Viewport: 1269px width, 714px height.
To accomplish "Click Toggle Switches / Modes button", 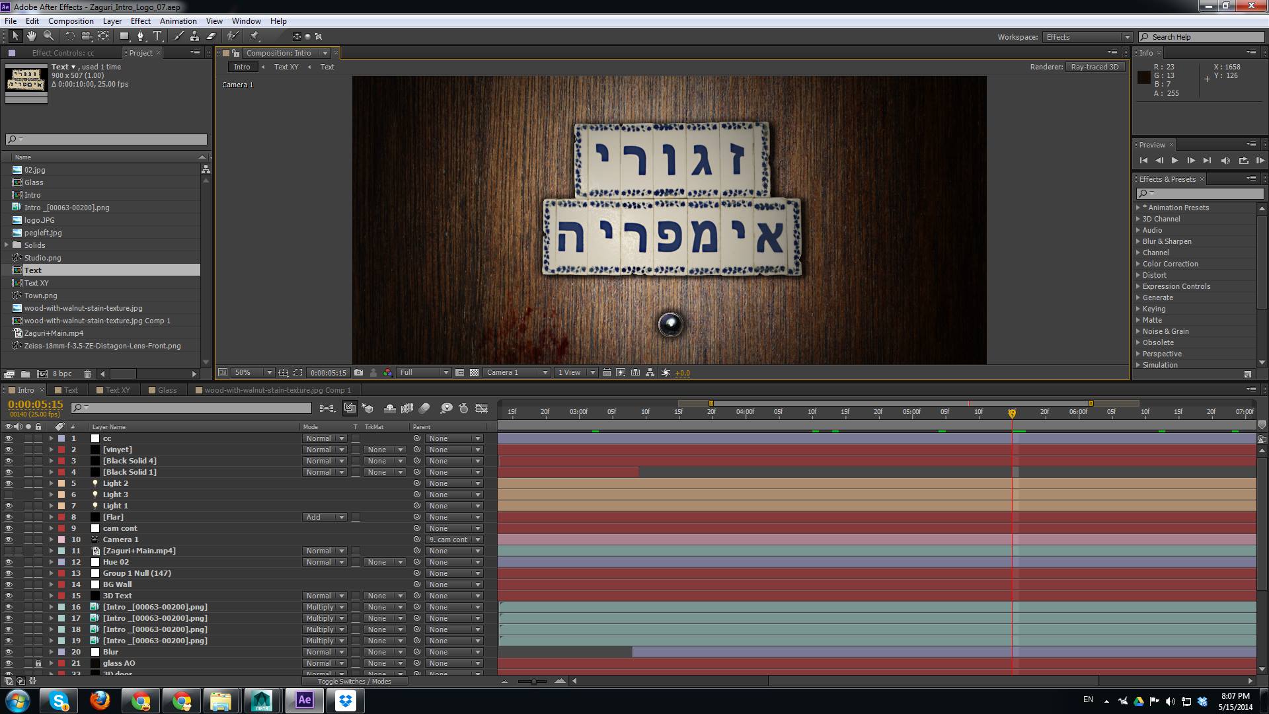I will (x=354, y=681).
